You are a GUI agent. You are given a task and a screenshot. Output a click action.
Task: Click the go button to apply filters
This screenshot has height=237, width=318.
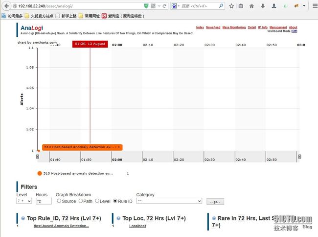point(215,202)
